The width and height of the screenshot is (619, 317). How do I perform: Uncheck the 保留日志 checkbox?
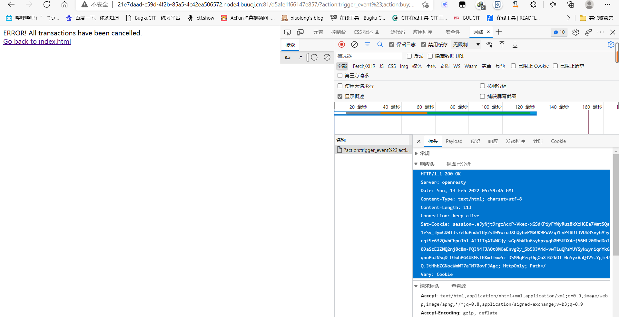pos(391,45)
